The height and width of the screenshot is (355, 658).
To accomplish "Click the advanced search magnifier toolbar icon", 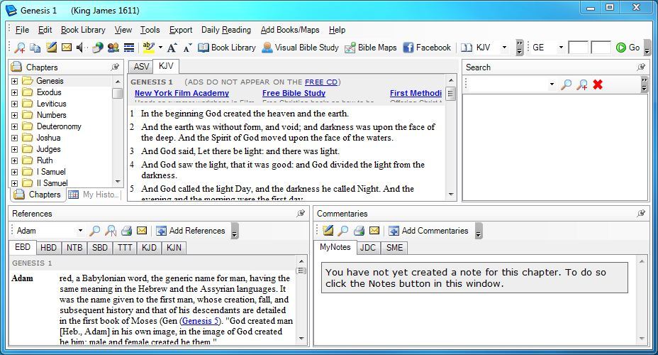I will (x=19, y=48).
